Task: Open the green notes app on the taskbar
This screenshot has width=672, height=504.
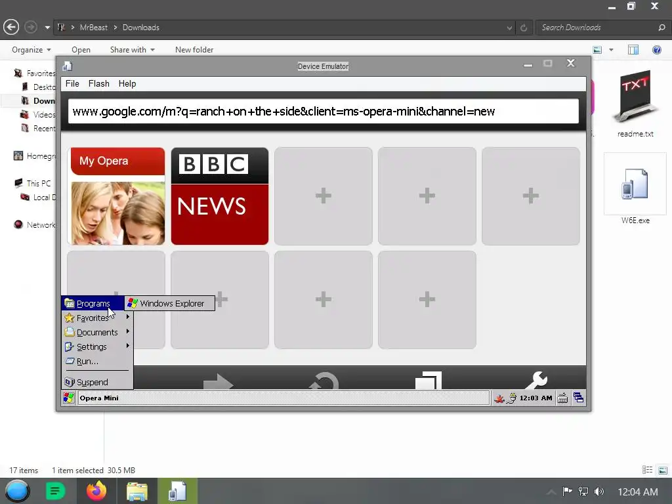Action: tap(55, 491)
